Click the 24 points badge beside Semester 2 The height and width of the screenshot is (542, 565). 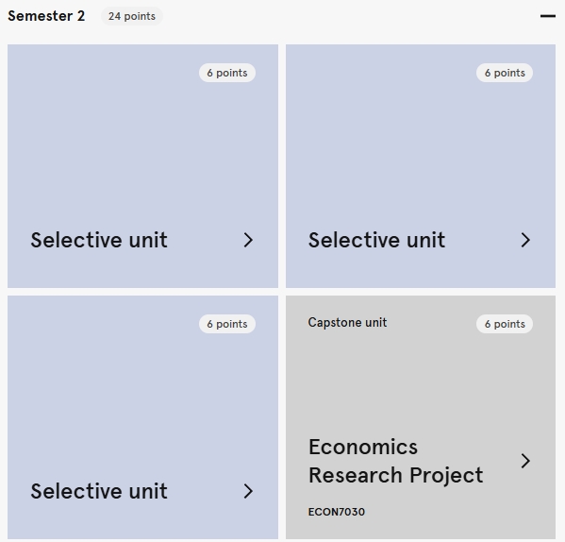click(x=132, y=16)
